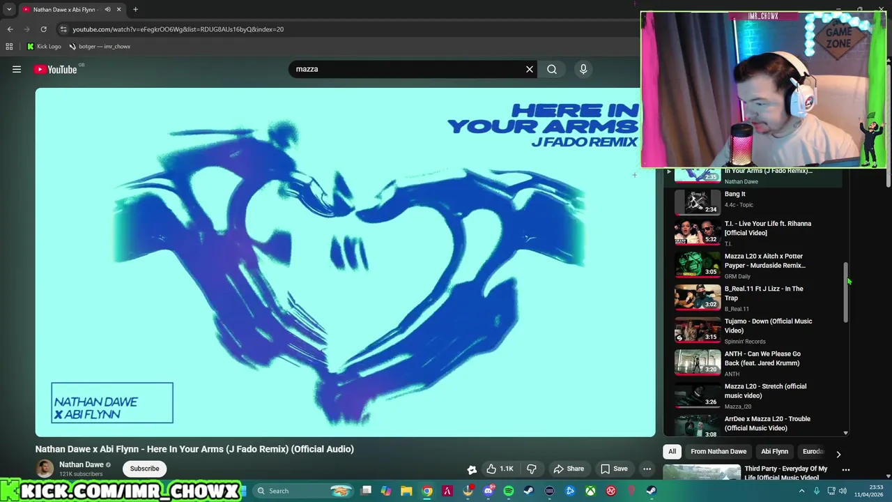The height and width of the screenshot is (502, 892).
Task: Open Discord from the taskbar
Action: tap(489, 491)
